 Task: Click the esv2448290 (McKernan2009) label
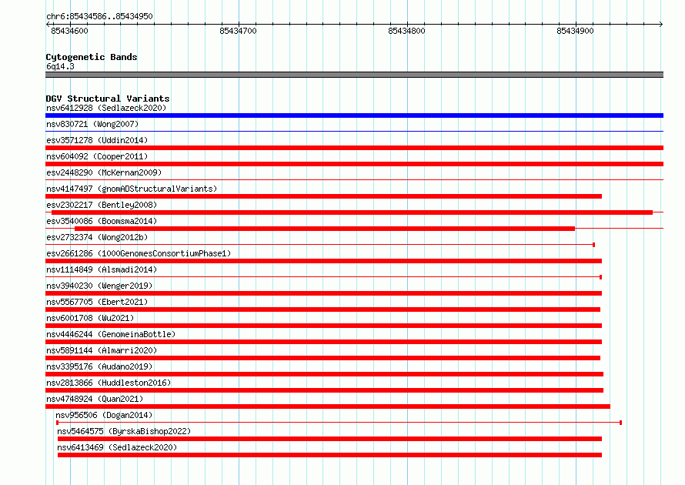coord(104,172)
